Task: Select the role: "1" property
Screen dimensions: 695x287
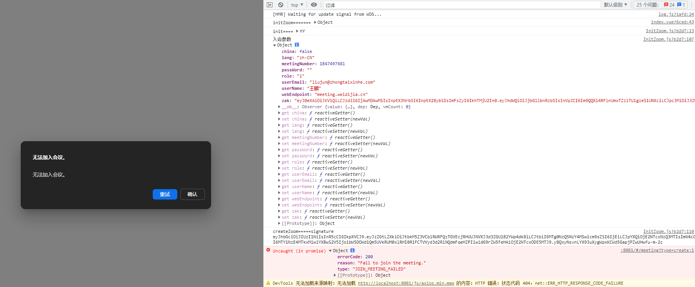Action: pyautogui.click(x=293, y=76)
